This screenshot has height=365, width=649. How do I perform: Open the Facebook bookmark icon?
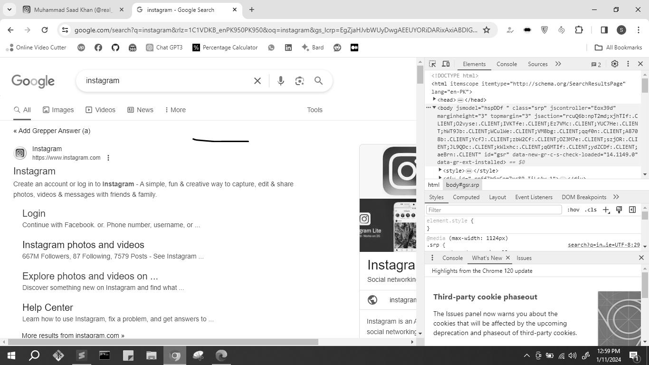tap(98, 48)
